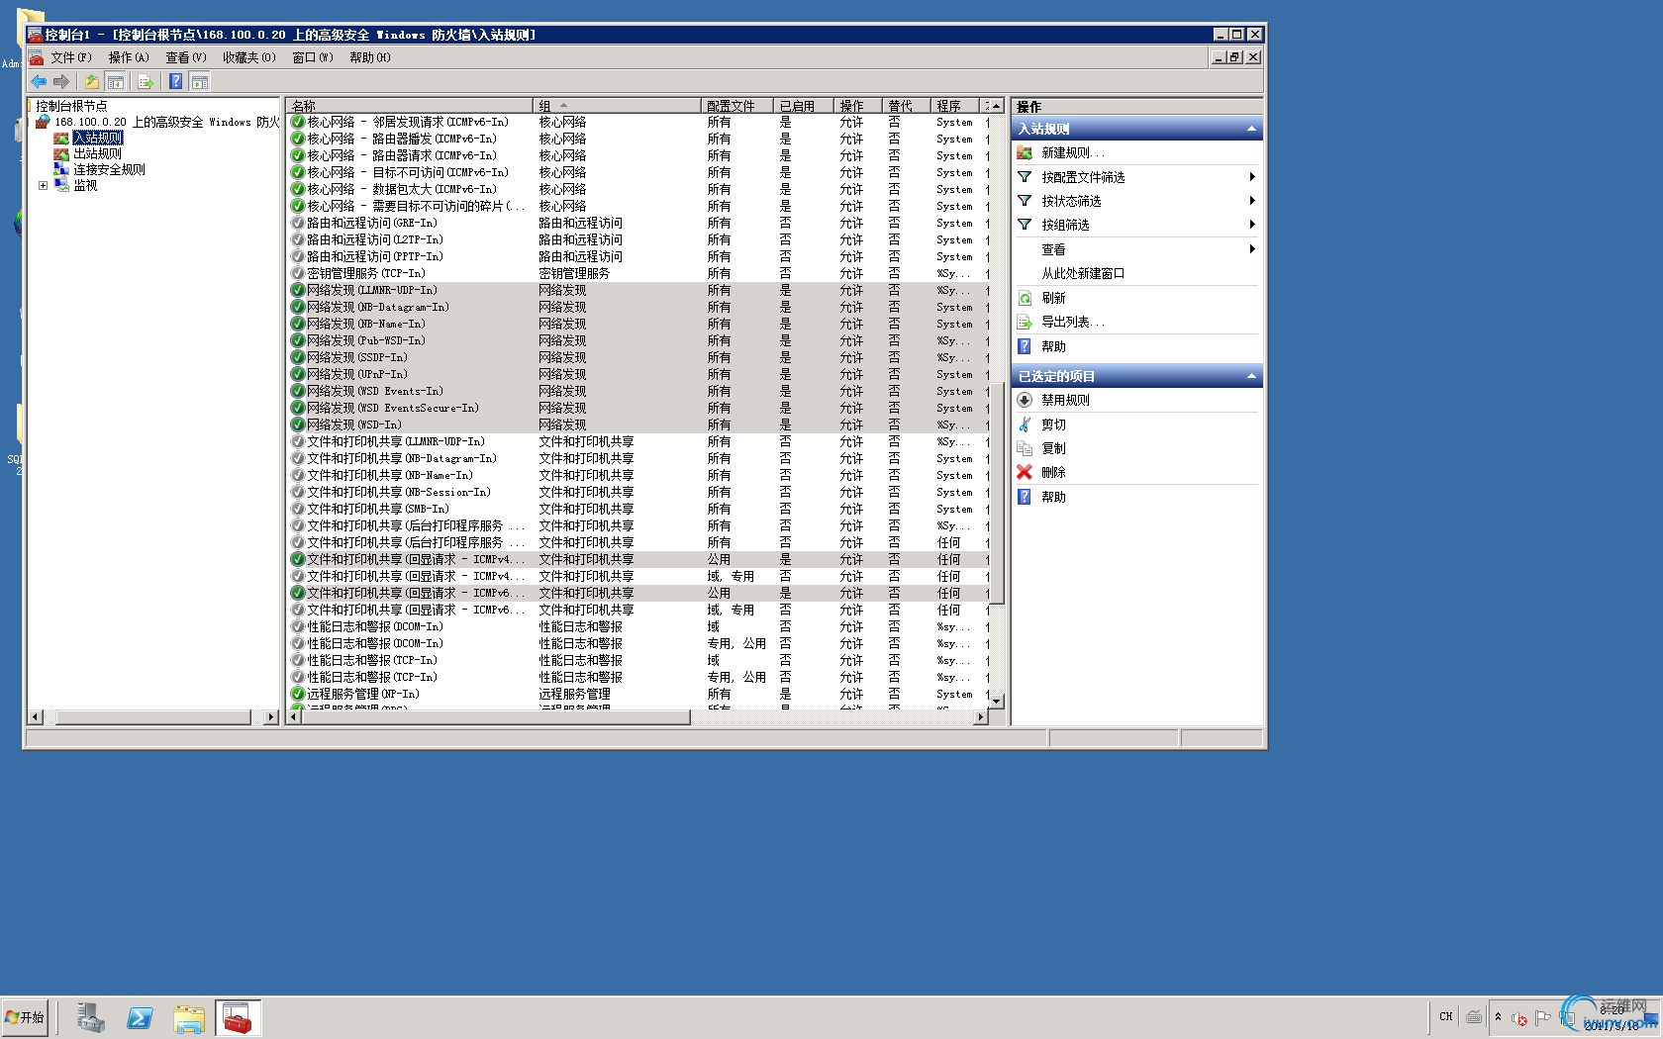Screen dimensions: 1663x1039
Task: Select the rule 文件和打印机共享 (SMB-In)
Action: (638, 509)
